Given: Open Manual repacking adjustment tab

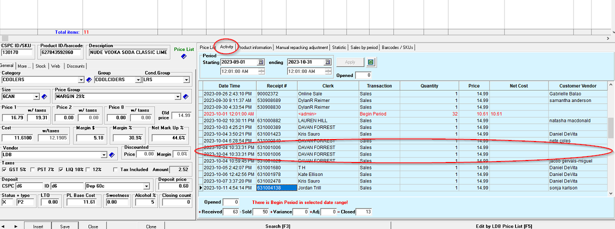Looking at the screenshot, I should click(x=302, y=47).
